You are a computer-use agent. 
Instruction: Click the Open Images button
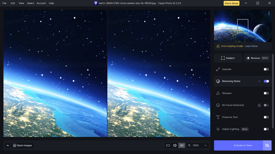click(23, 145)
